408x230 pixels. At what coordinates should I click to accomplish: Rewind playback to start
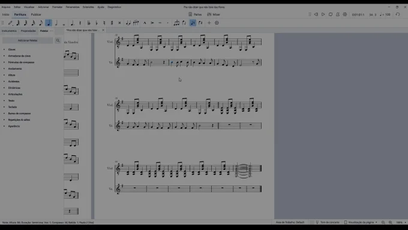[316, 14]
